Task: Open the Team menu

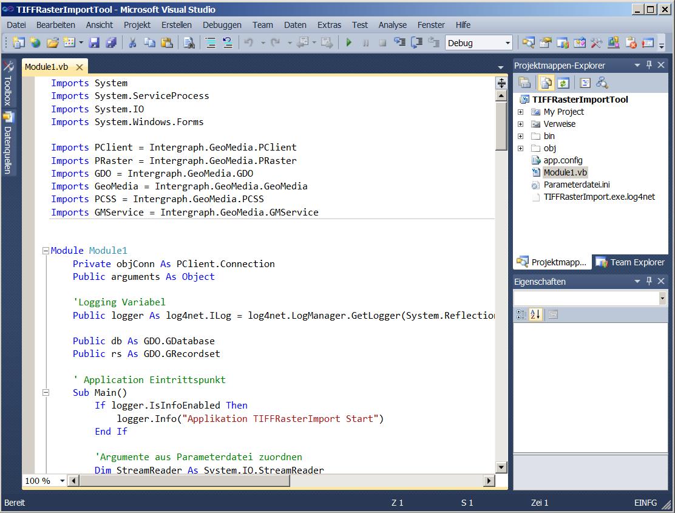Action: click(x=263, y=25)
